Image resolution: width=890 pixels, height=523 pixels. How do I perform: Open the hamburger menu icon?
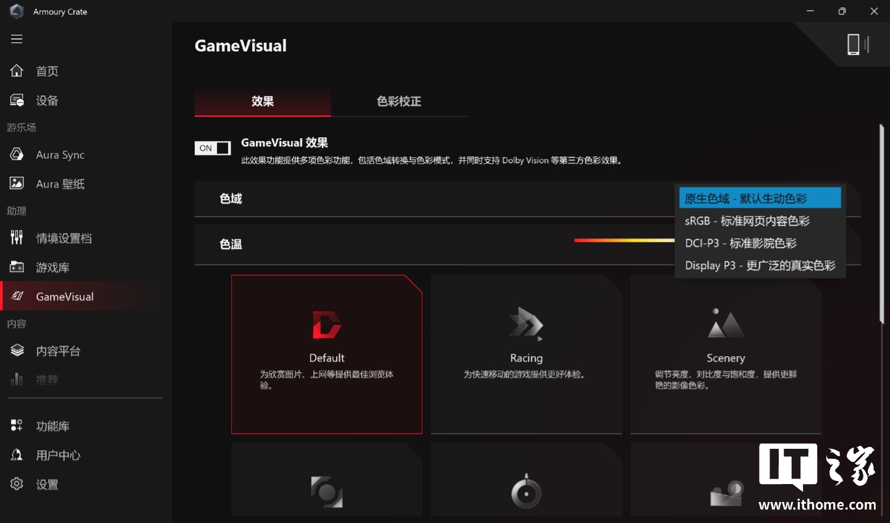tap(17, 39)
